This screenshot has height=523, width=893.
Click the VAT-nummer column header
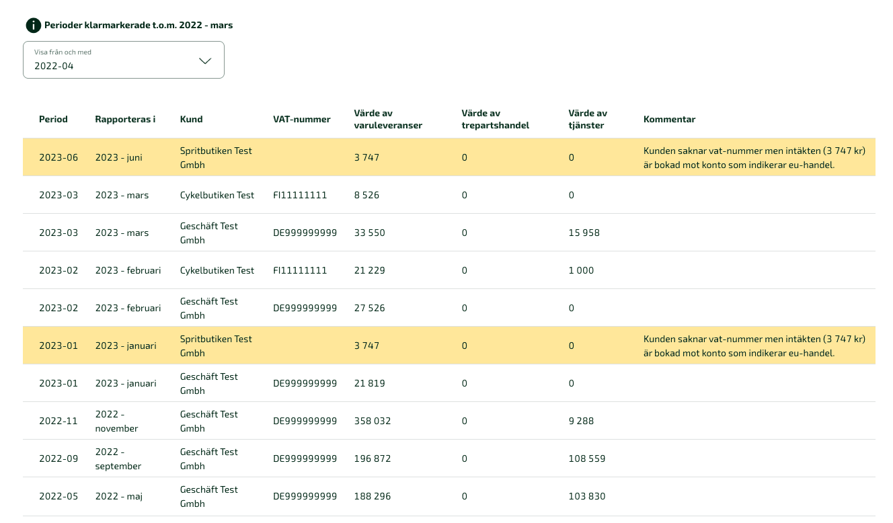[301, 119]
